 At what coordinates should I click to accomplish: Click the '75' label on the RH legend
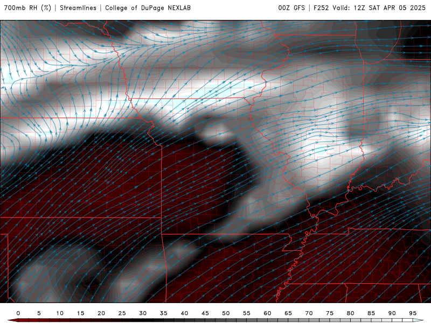tap(330, 313)
